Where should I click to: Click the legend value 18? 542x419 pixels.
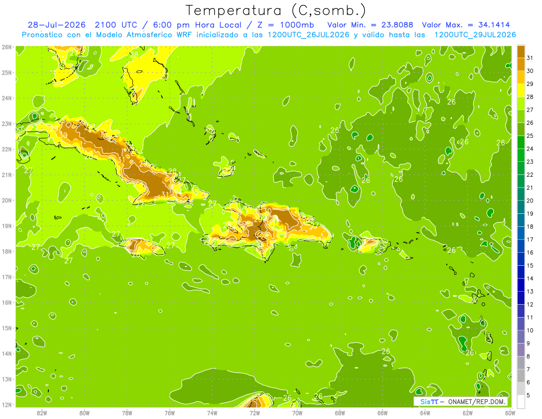coord(530,226)
